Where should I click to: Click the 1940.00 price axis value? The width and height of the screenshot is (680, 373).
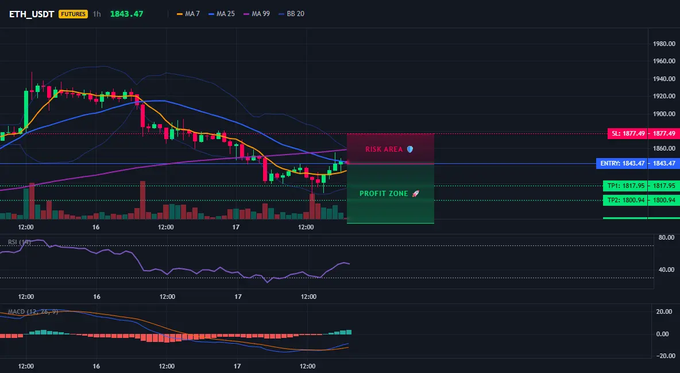tap(664, 79)
